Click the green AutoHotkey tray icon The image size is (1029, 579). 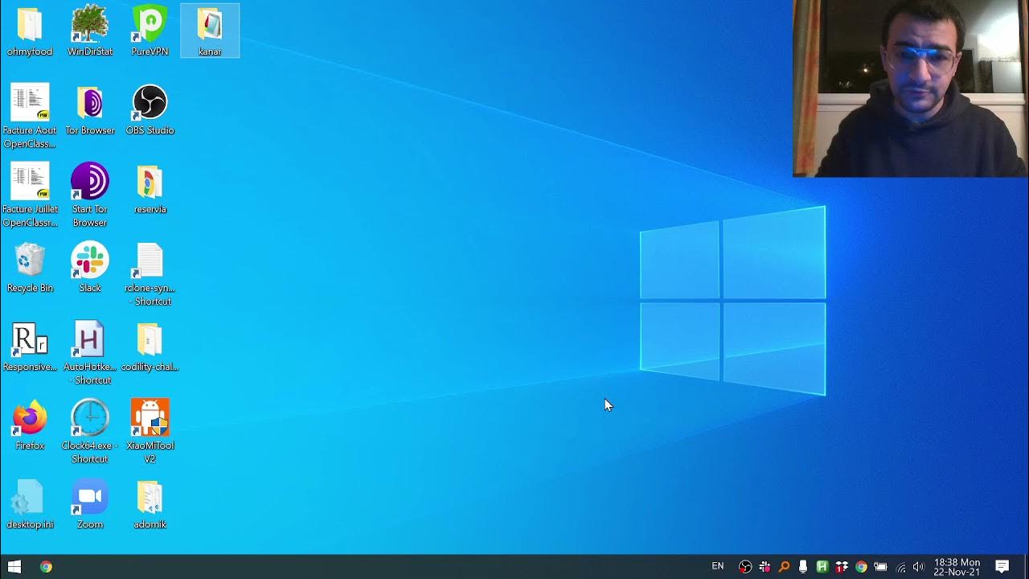coord(822,567)
